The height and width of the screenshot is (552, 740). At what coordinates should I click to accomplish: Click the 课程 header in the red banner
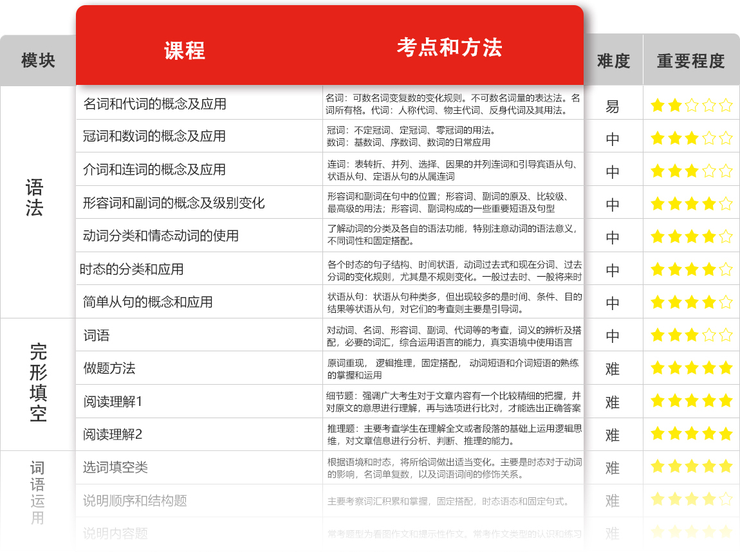pos(185,50)
